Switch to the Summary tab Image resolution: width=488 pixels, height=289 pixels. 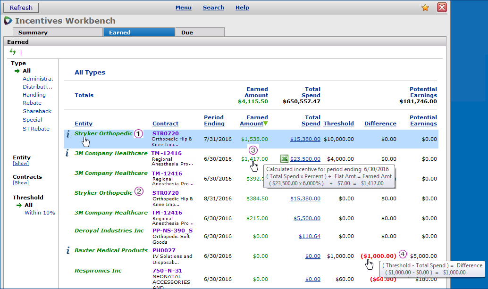[x=33, y=33]
